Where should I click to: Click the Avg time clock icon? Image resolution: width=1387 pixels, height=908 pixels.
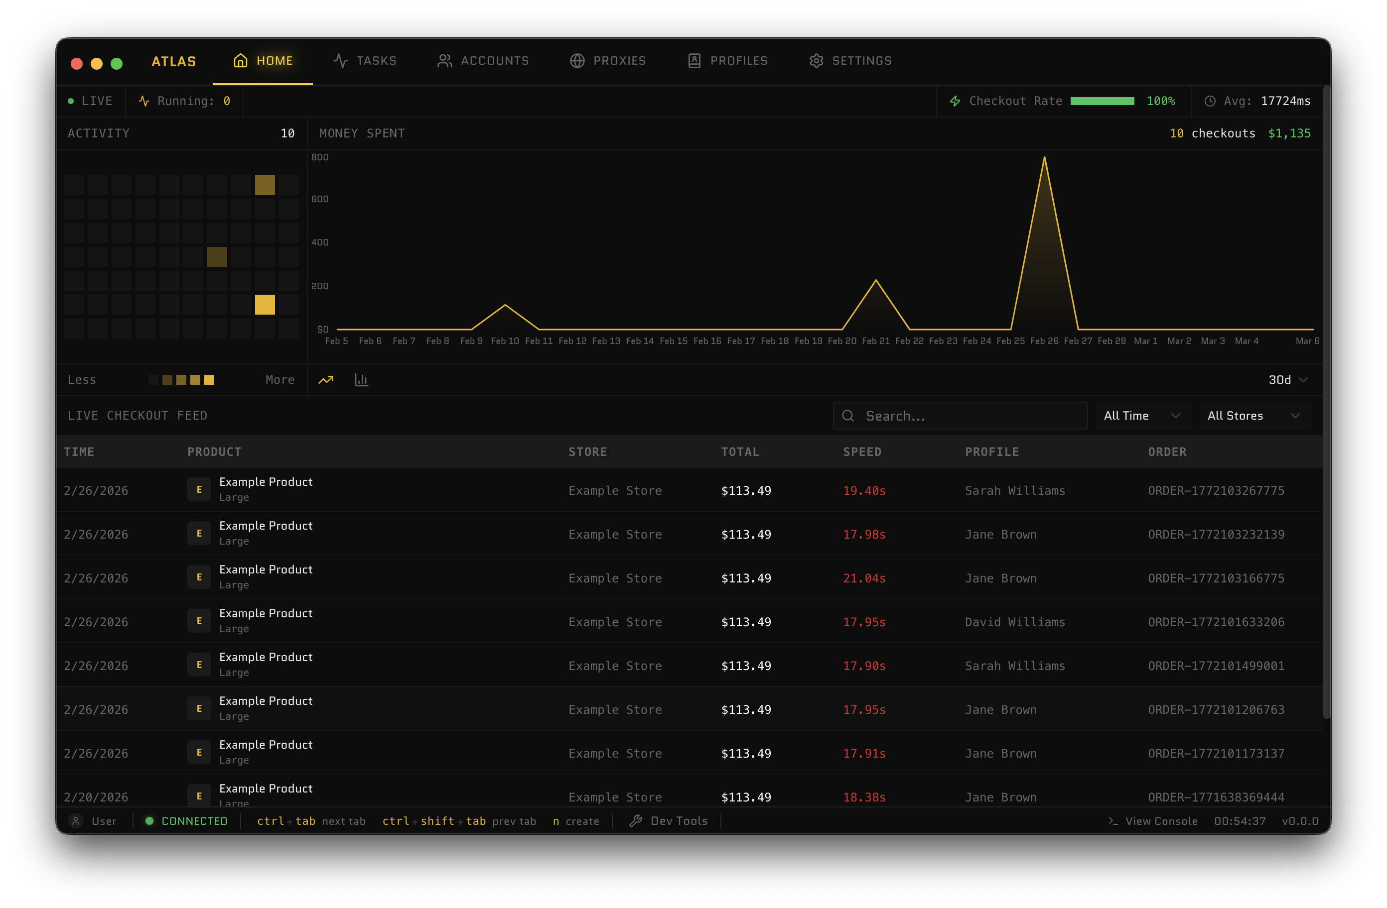1210,102
